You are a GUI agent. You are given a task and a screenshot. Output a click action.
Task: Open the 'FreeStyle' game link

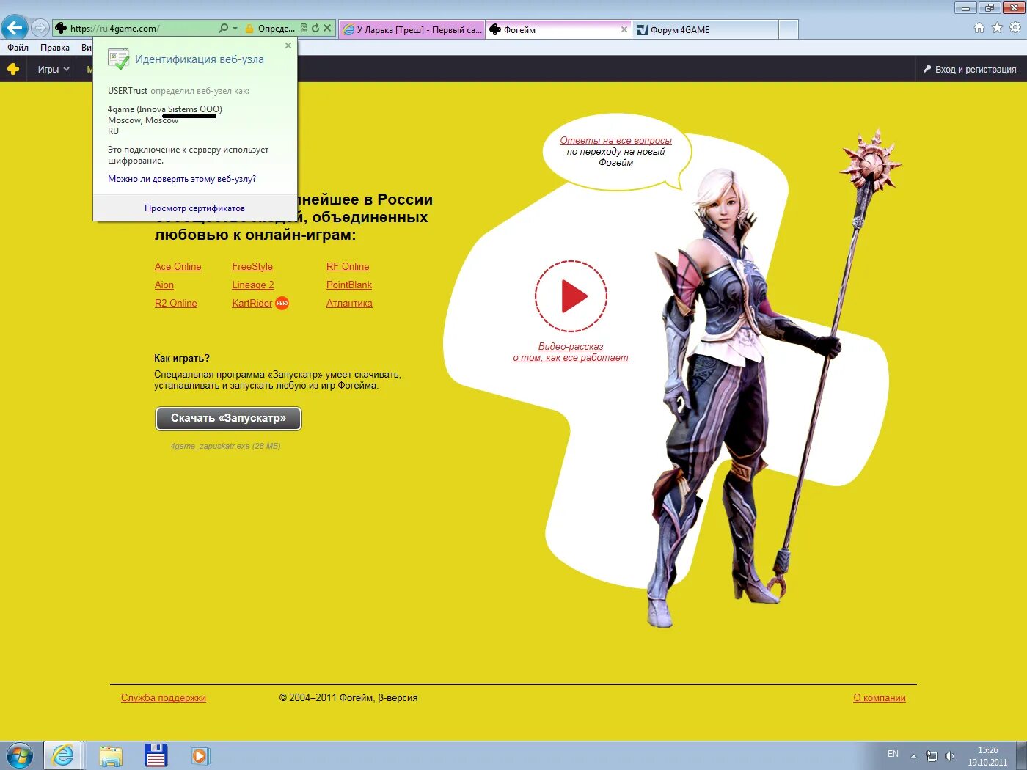(252, 267)
